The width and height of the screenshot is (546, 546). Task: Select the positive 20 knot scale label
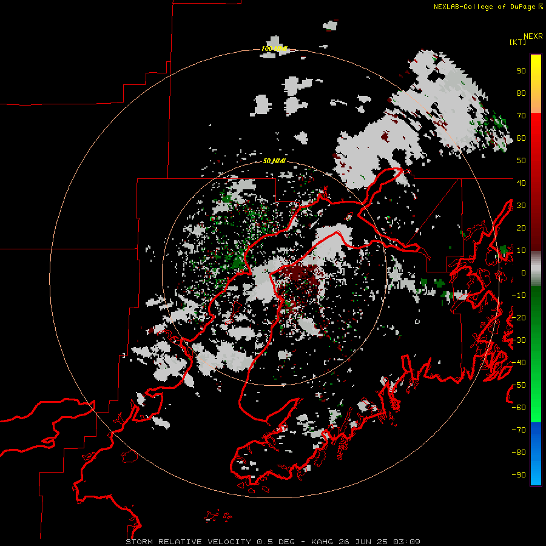(x=521, y=227)
